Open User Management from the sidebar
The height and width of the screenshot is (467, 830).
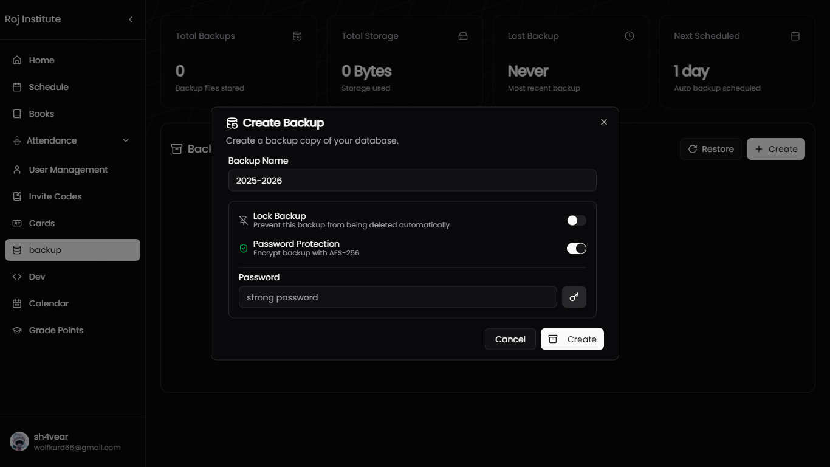72,170
